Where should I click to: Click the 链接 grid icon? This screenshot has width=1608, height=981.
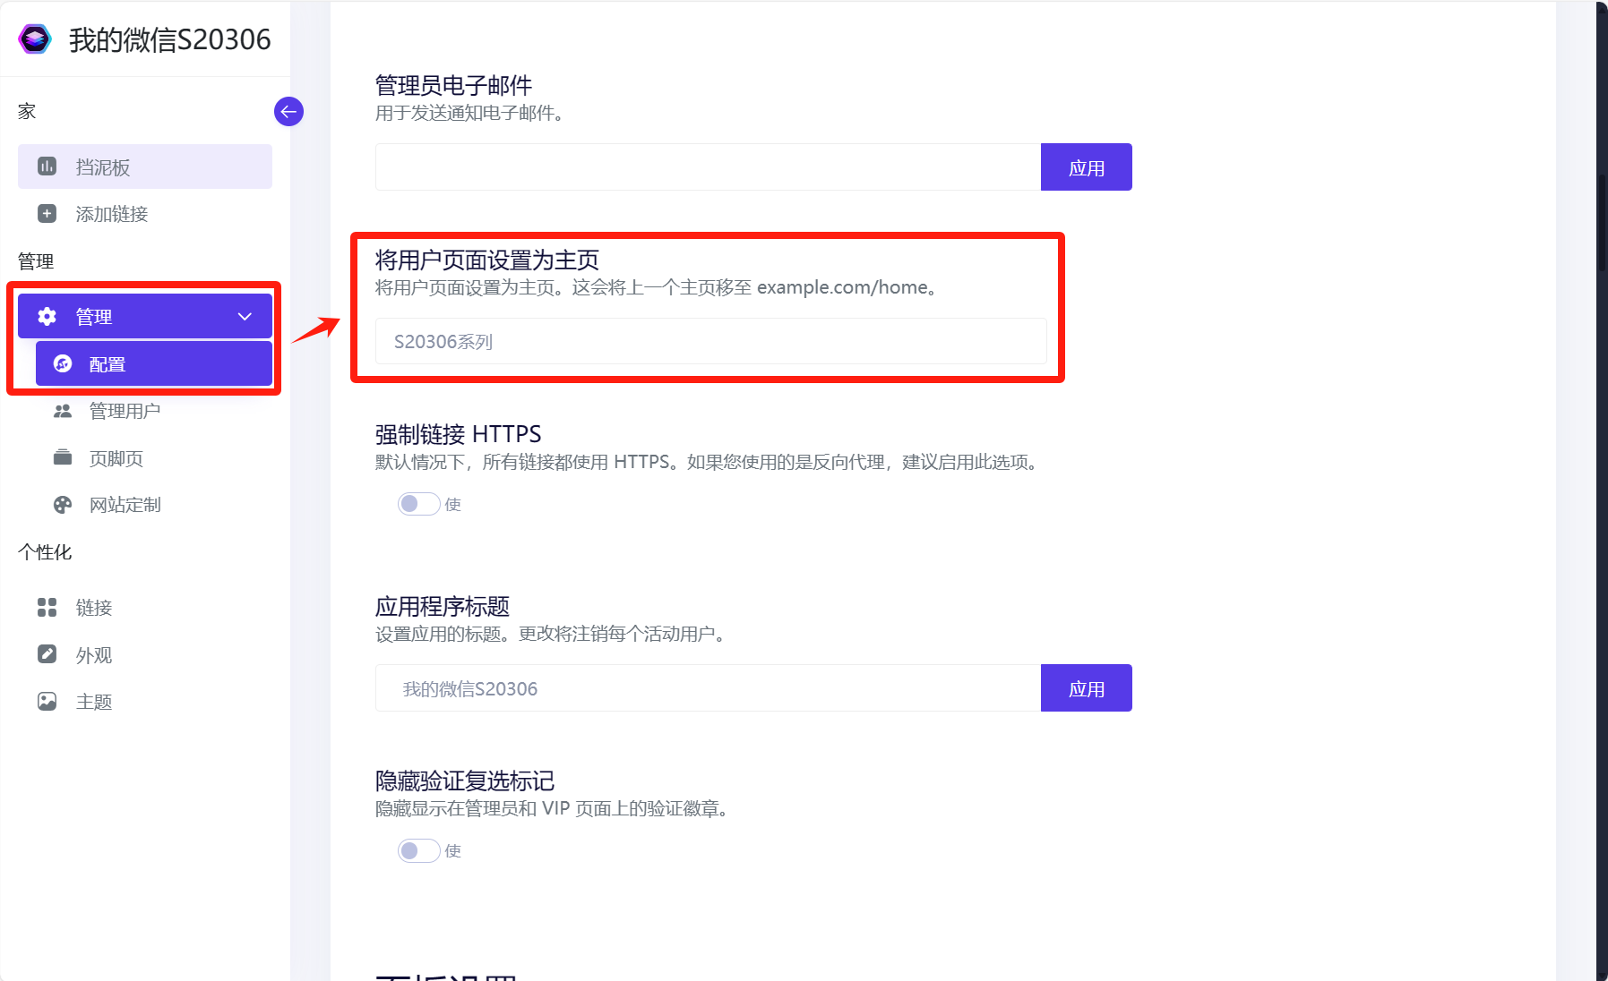[x=47, y=608]
